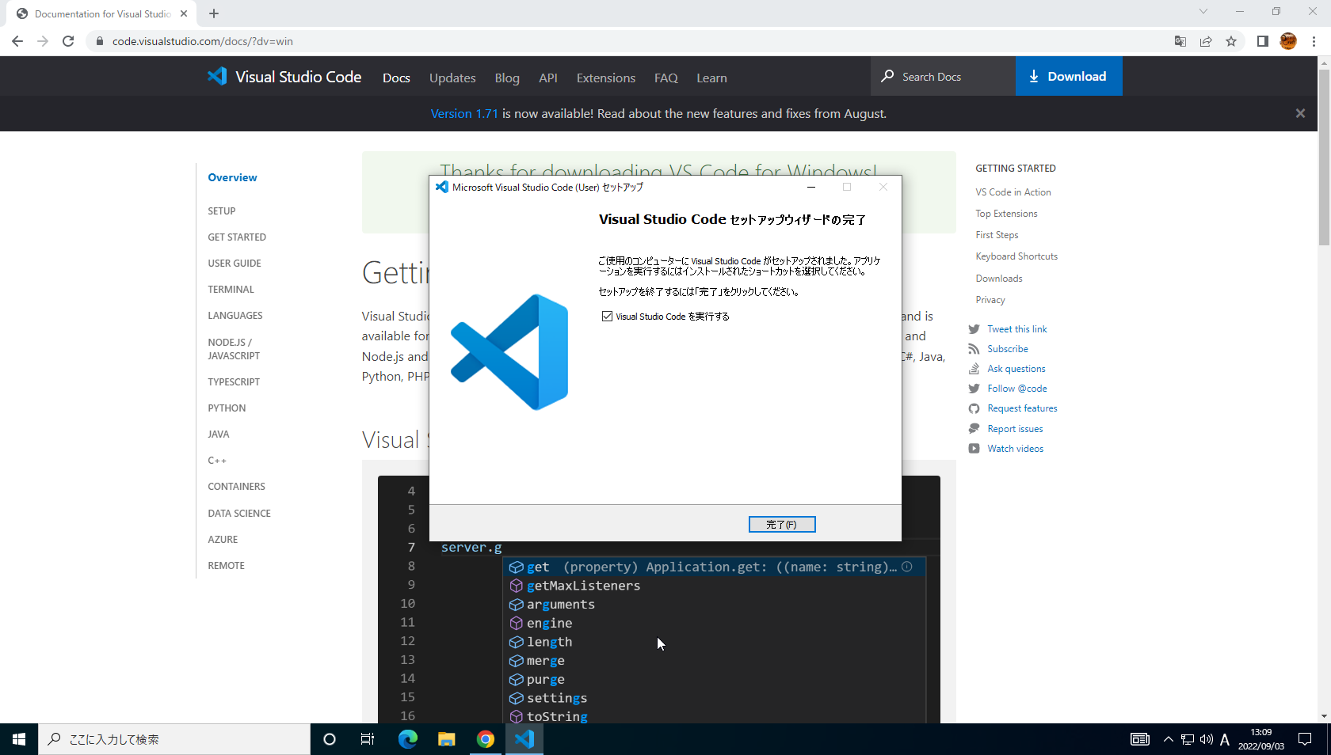
Task: Open the FAQ nav item
Action: tap(666, 78)
